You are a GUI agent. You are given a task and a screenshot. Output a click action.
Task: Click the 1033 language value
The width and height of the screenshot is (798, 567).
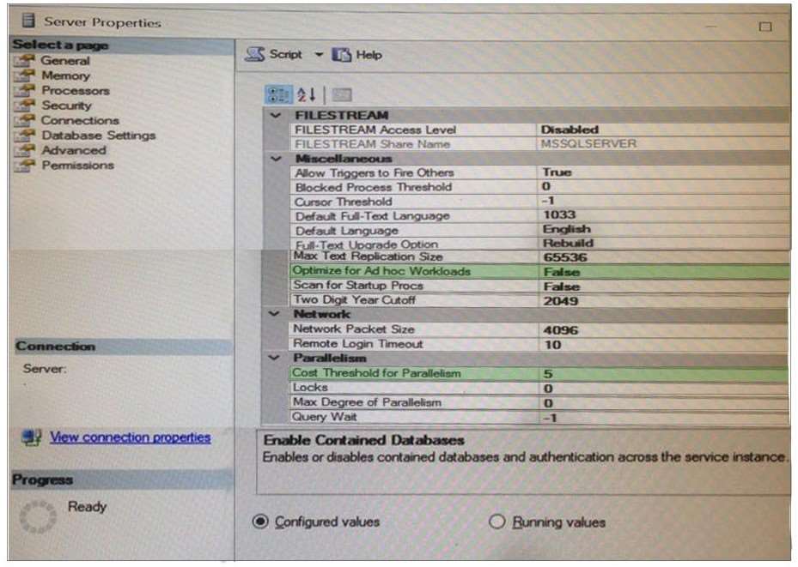(559, 215)
